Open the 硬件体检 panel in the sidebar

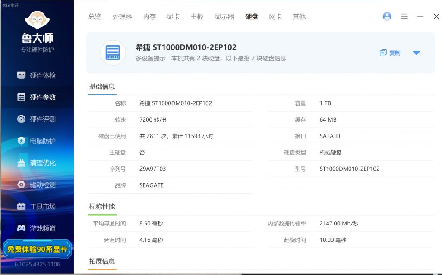point(37,75)
